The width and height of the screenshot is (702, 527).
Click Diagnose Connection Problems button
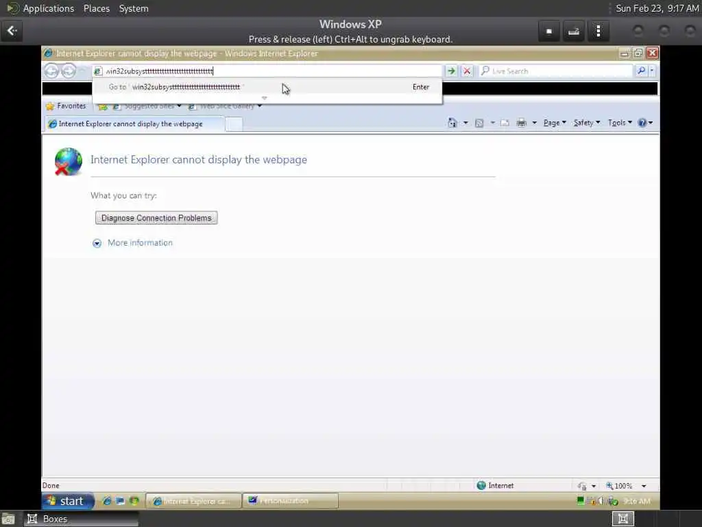point(156,218)
